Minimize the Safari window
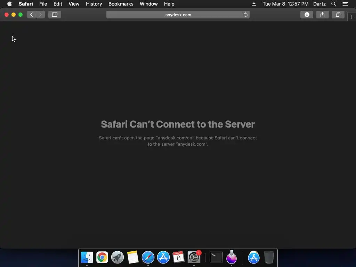Screen dimensions: 356x267 (x=14, y=15)
